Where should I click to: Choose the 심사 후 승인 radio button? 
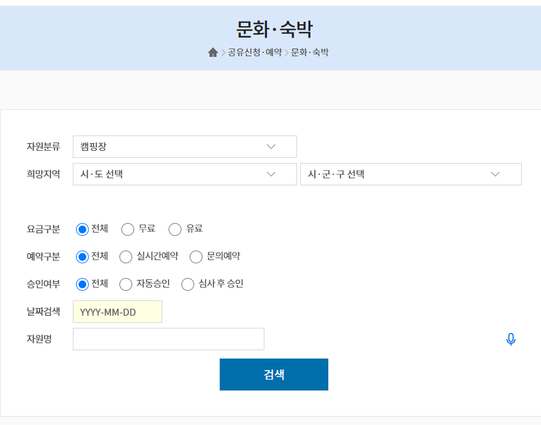[188, 284]
